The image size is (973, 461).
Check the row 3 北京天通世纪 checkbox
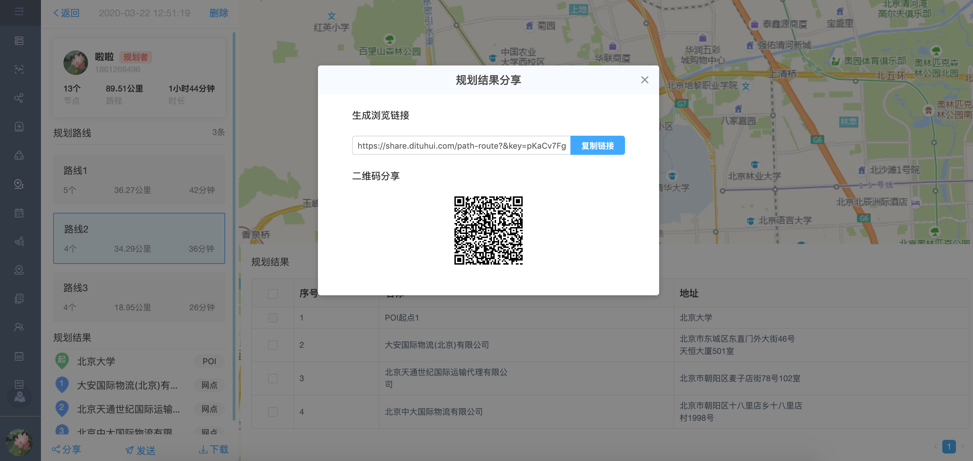273,378
